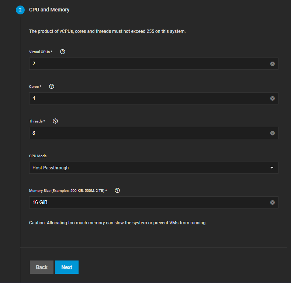This screenshot has width=291, height=283.
Task: Click the CPU Mode label text
Action: 38,156
